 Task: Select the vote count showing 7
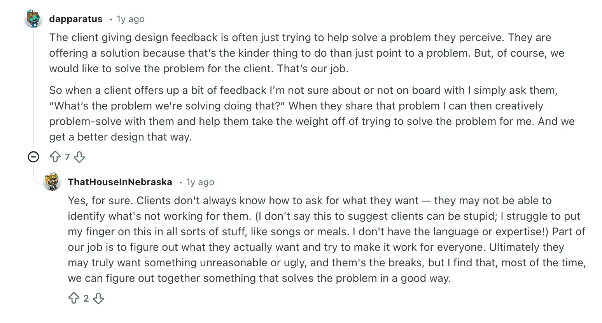[x=67, y=157]
